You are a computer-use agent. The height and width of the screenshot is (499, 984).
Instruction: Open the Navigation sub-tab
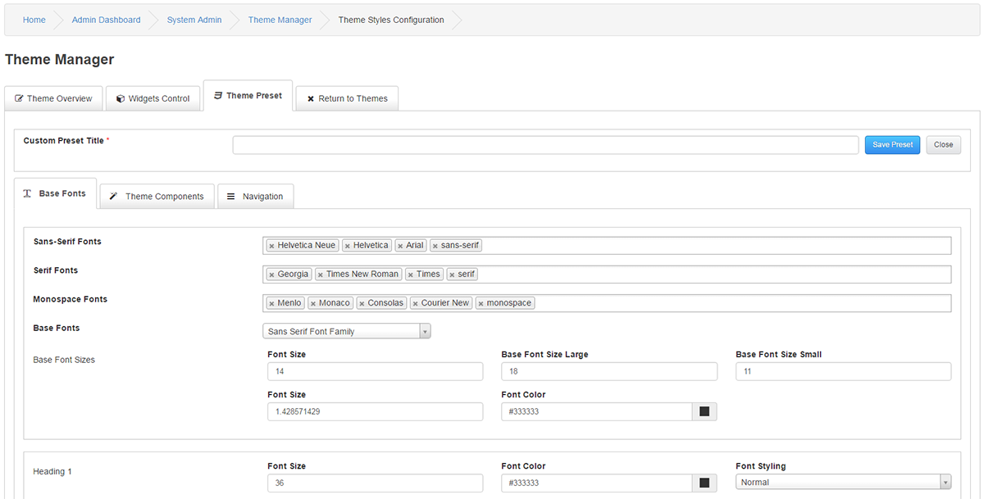256,197
